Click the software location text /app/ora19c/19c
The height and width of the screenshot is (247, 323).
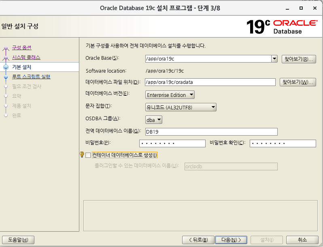tap(165, 71)
